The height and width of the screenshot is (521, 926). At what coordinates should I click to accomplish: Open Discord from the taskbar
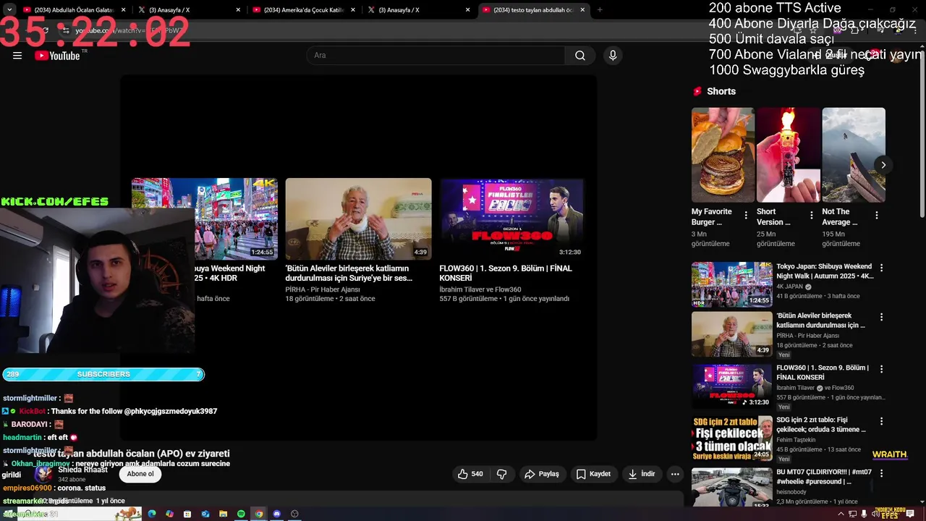point(276,514)
